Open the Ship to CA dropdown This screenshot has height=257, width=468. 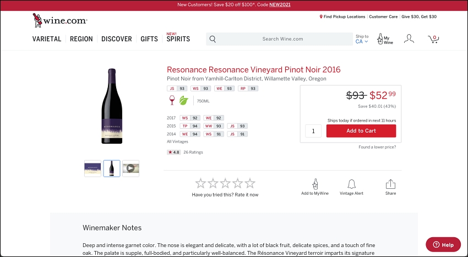coord(362,39)
